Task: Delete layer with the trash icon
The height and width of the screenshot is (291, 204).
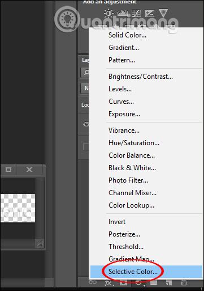Action: click(x=184, y=282)
